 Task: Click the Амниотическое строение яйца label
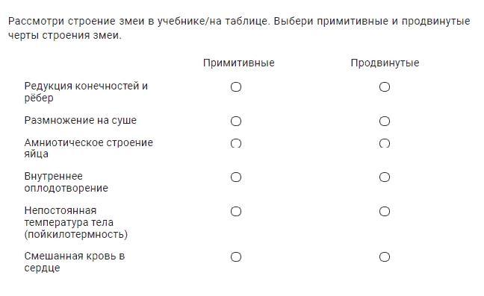[x=89, y=148]
